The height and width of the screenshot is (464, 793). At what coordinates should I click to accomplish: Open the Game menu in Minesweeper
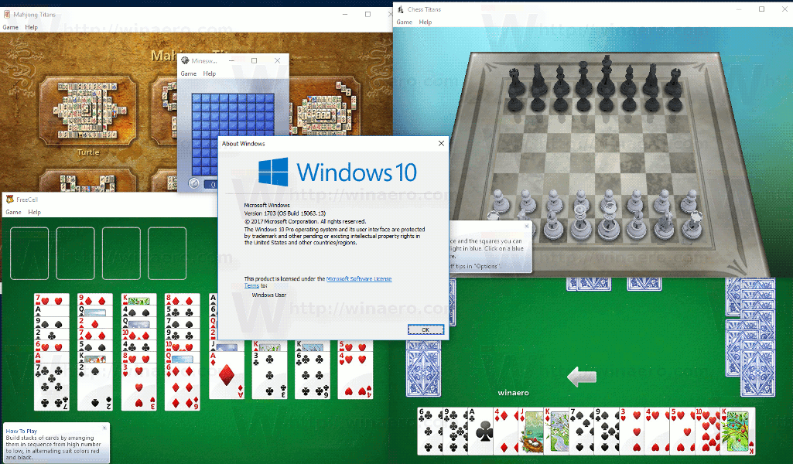tap(189, 73)
